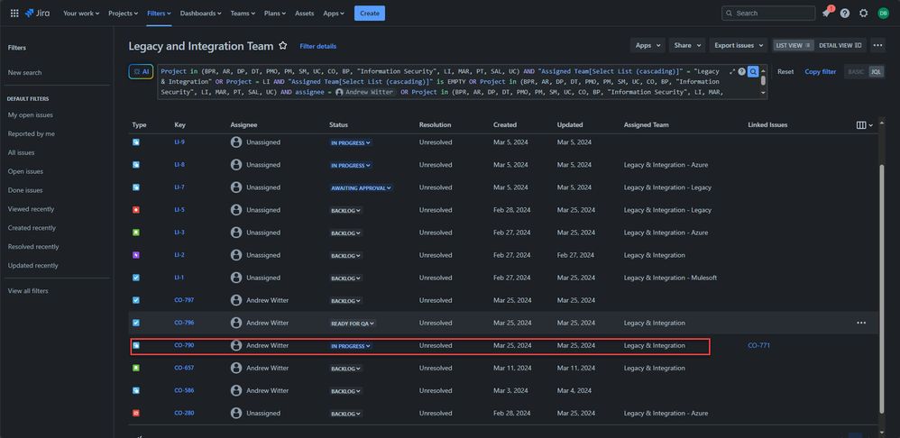
Task: Open the Share dropdown
Action: point(687,45)
